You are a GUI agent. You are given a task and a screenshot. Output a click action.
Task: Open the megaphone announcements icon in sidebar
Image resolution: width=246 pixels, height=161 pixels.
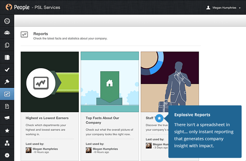pyautogui.click(x=7, y=118)
